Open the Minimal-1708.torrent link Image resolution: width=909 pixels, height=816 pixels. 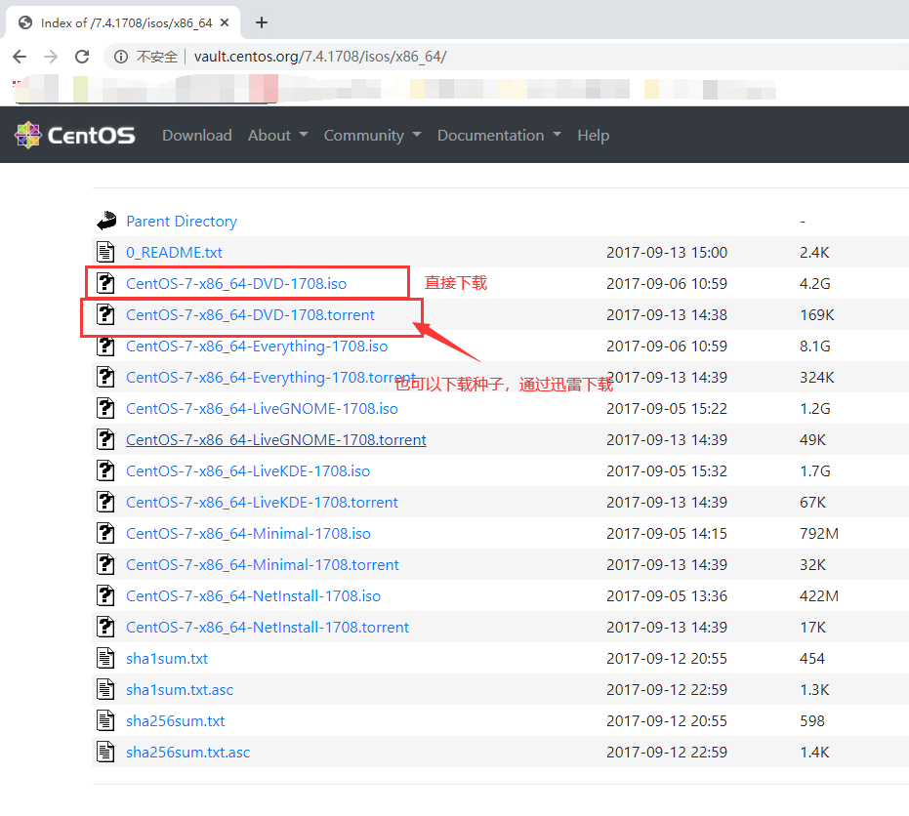(263, 564)
